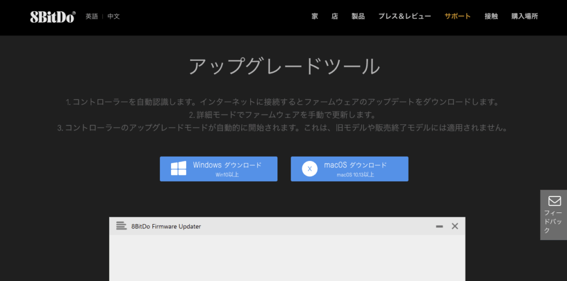Image resolution: width=567 pixels, height=281 pixels.
Task: Open プレス＆レビュー in the navigation bar
Action: 404,17
